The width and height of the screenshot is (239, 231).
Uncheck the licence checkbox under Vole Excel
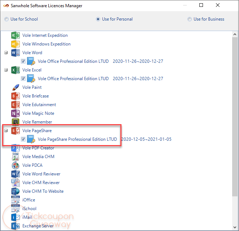pos(23,79)
